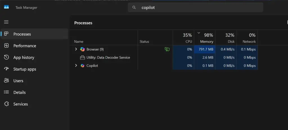Select Utility: Data Decoder Service row
Image resolution: width=288 pixels, height=130 pixels.
click(x=108, y=57)
